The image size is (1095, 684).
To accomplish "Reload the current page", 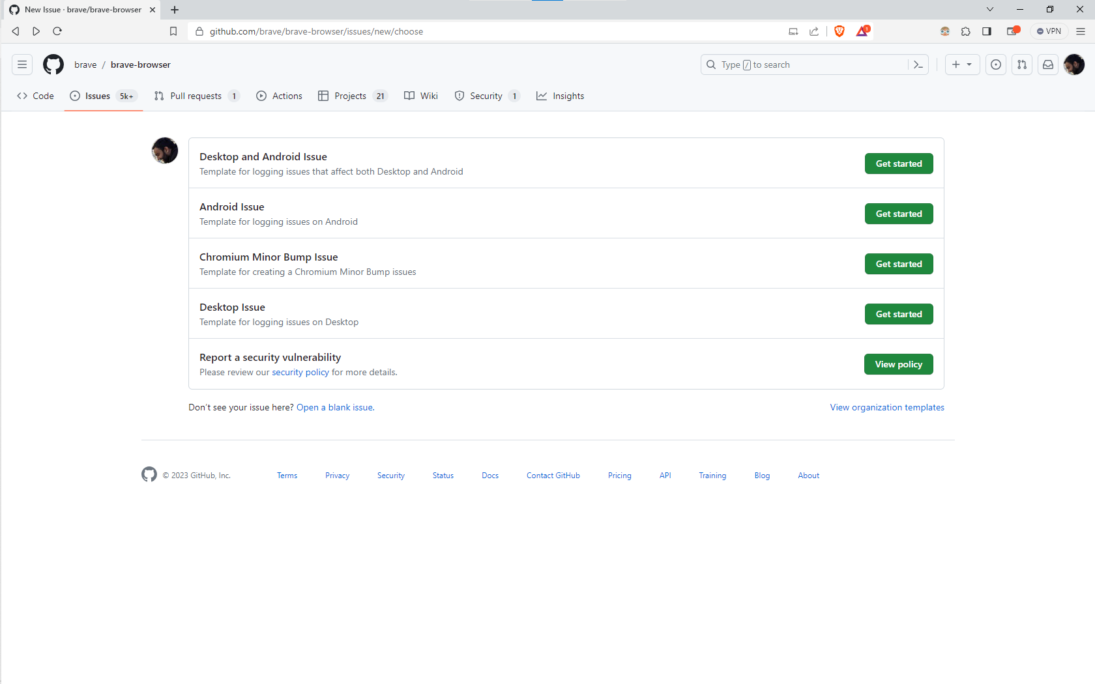I will click(57, 31).
